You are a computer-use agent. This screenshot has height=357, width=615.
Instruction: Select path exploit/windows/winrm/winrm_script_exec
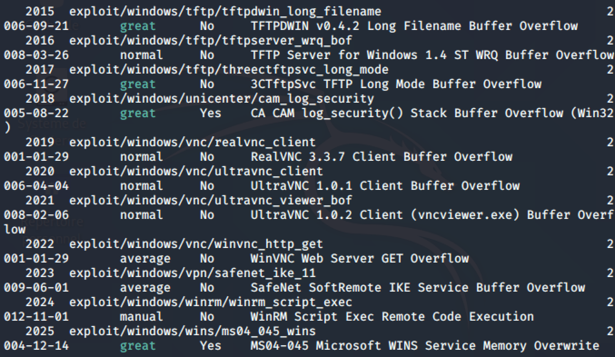(211, 302)
